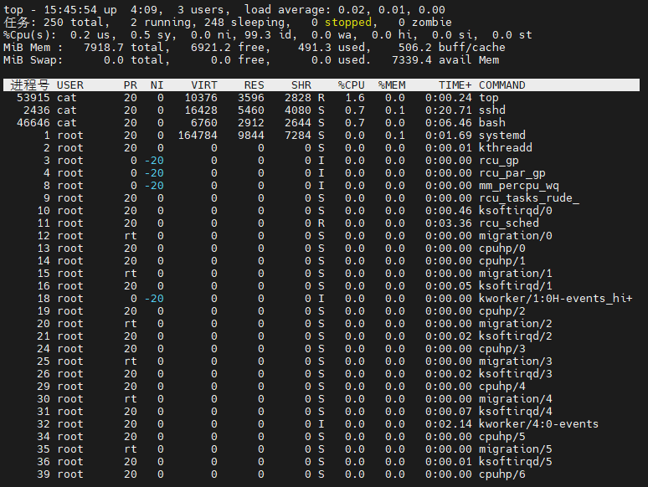The height and width of the screenshot is (487, 648).
Task: Select the sshd process command
Action: coord(491,110)
